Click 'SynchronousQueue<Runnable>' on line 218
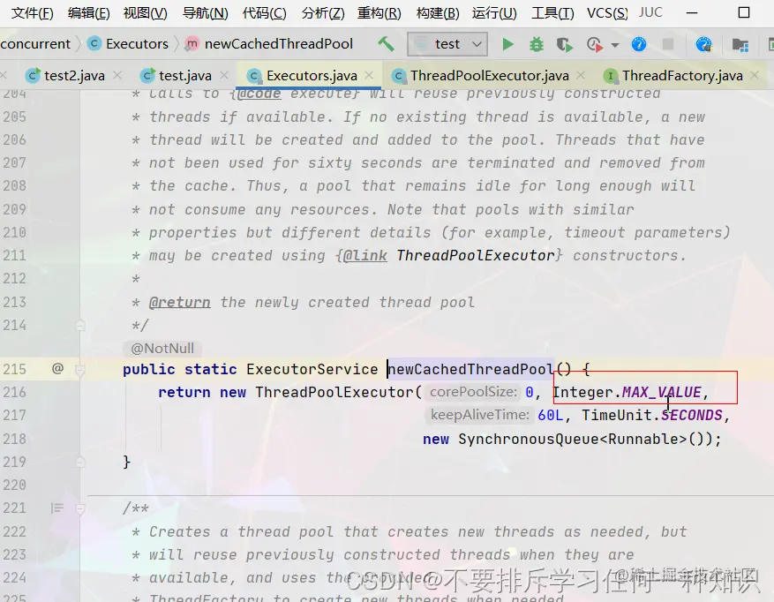The width and height of the screenshot is (774, 602). tap(573, 439)
